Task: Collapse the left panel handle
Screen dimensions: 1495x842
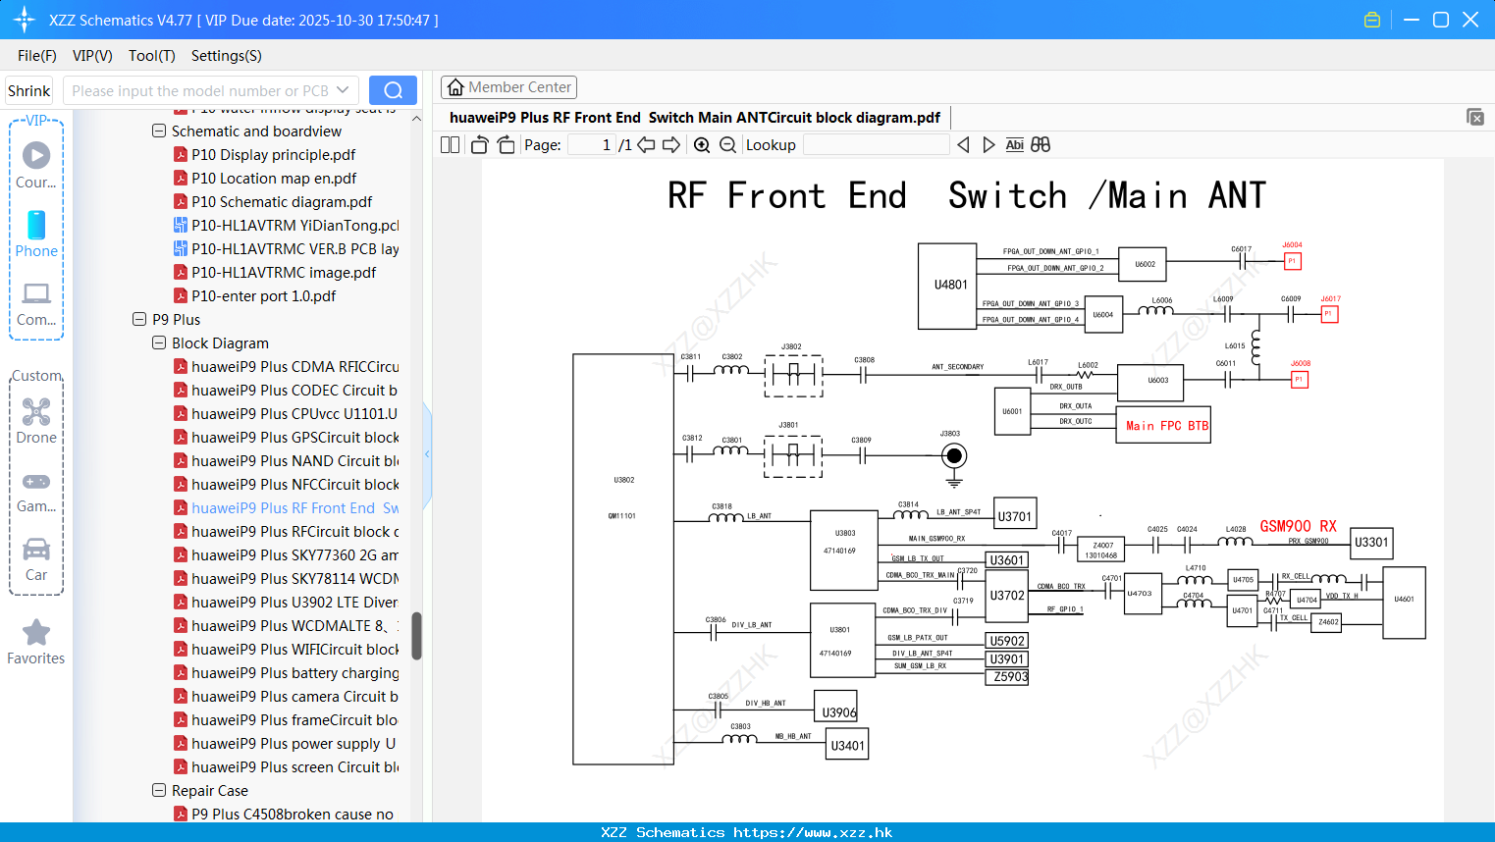Action: pos(427,453)
